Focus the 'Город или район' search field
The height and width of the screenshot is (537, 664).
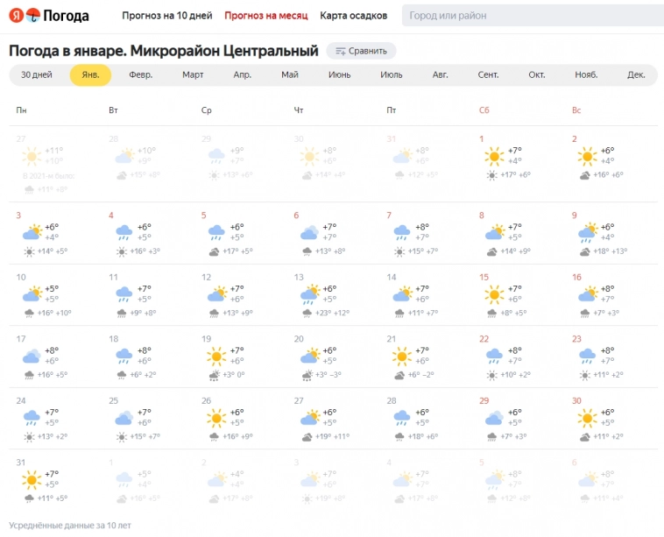coord(533,16)
